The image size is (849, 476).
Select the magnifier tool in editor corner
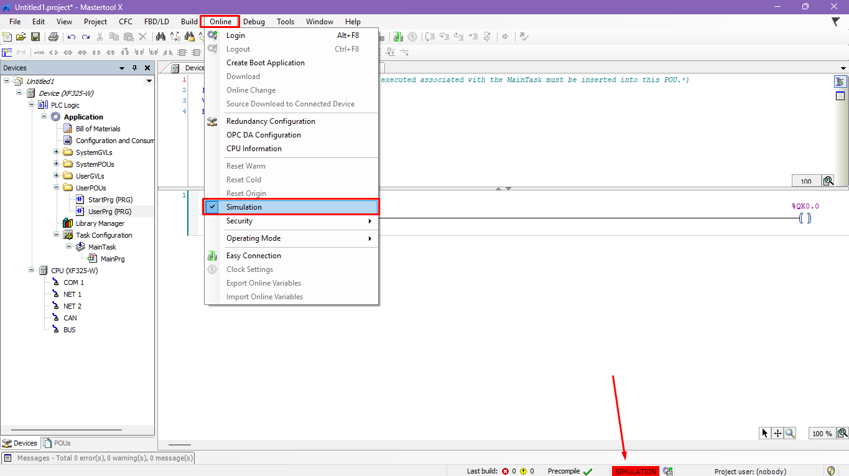coord(790,433)
